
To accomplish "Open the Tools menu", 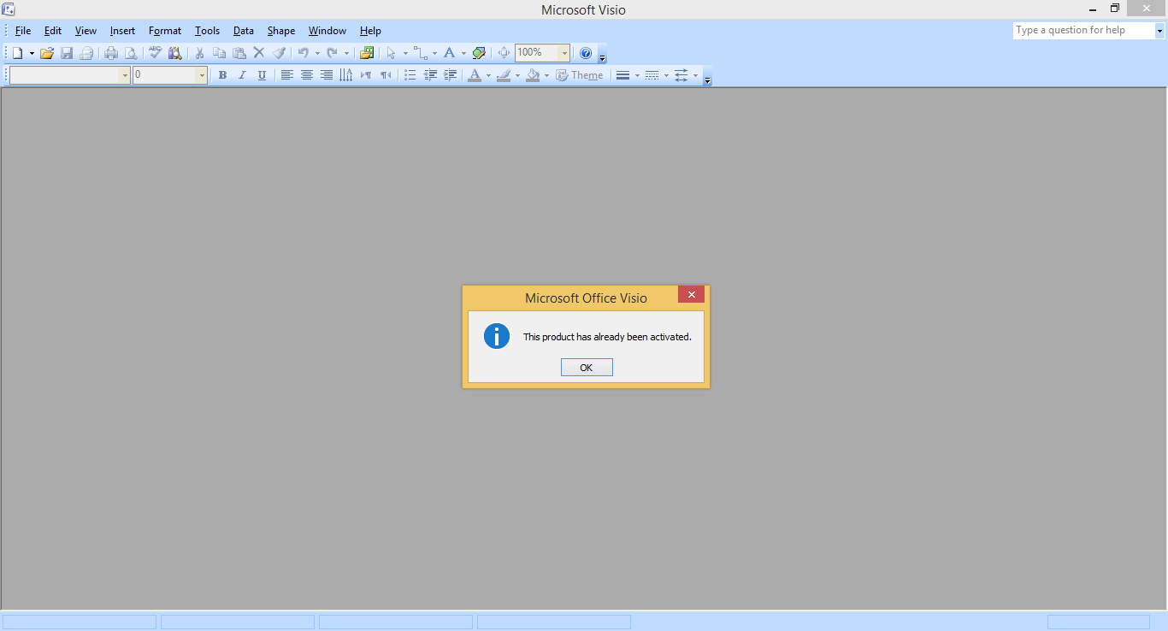I will (207, 31).
